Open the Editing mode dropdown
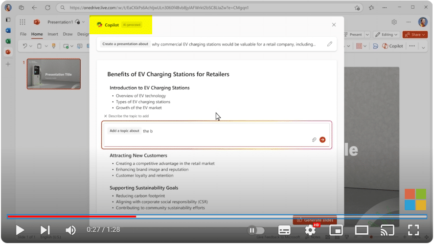The image size is (434, 244). click(x=387, y=35)
